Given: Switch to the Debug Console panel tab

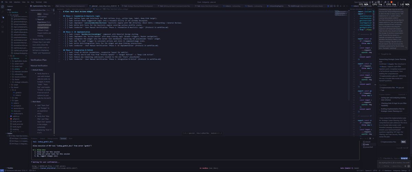Looking at the screenshot, I should point(53,138).
